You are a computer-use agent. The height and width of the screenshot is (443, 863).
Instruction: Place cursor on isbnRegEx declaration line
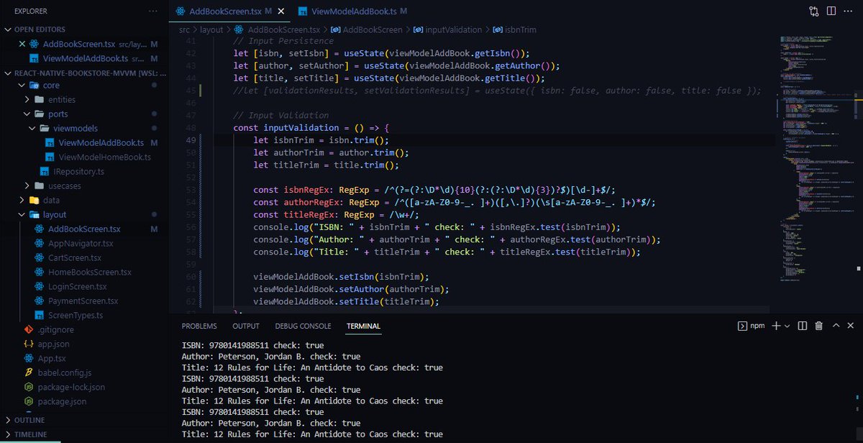click(434, 190)
